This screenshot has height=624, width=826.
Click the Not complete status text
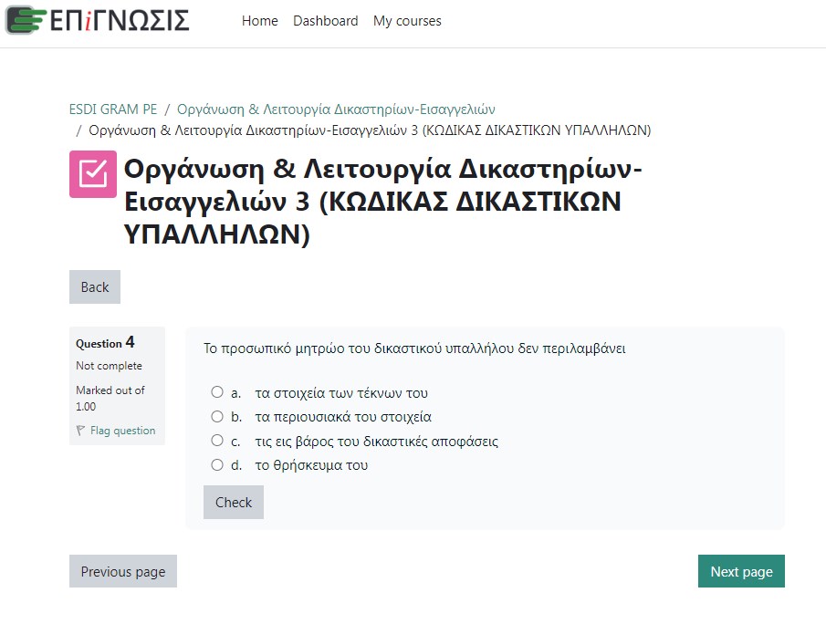tap(109, 366)
